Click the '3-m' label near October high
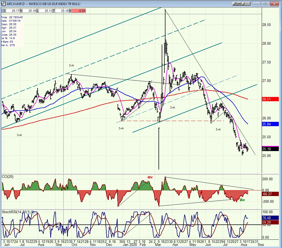This screenshot has height=248, width=282. pos(71,65)
